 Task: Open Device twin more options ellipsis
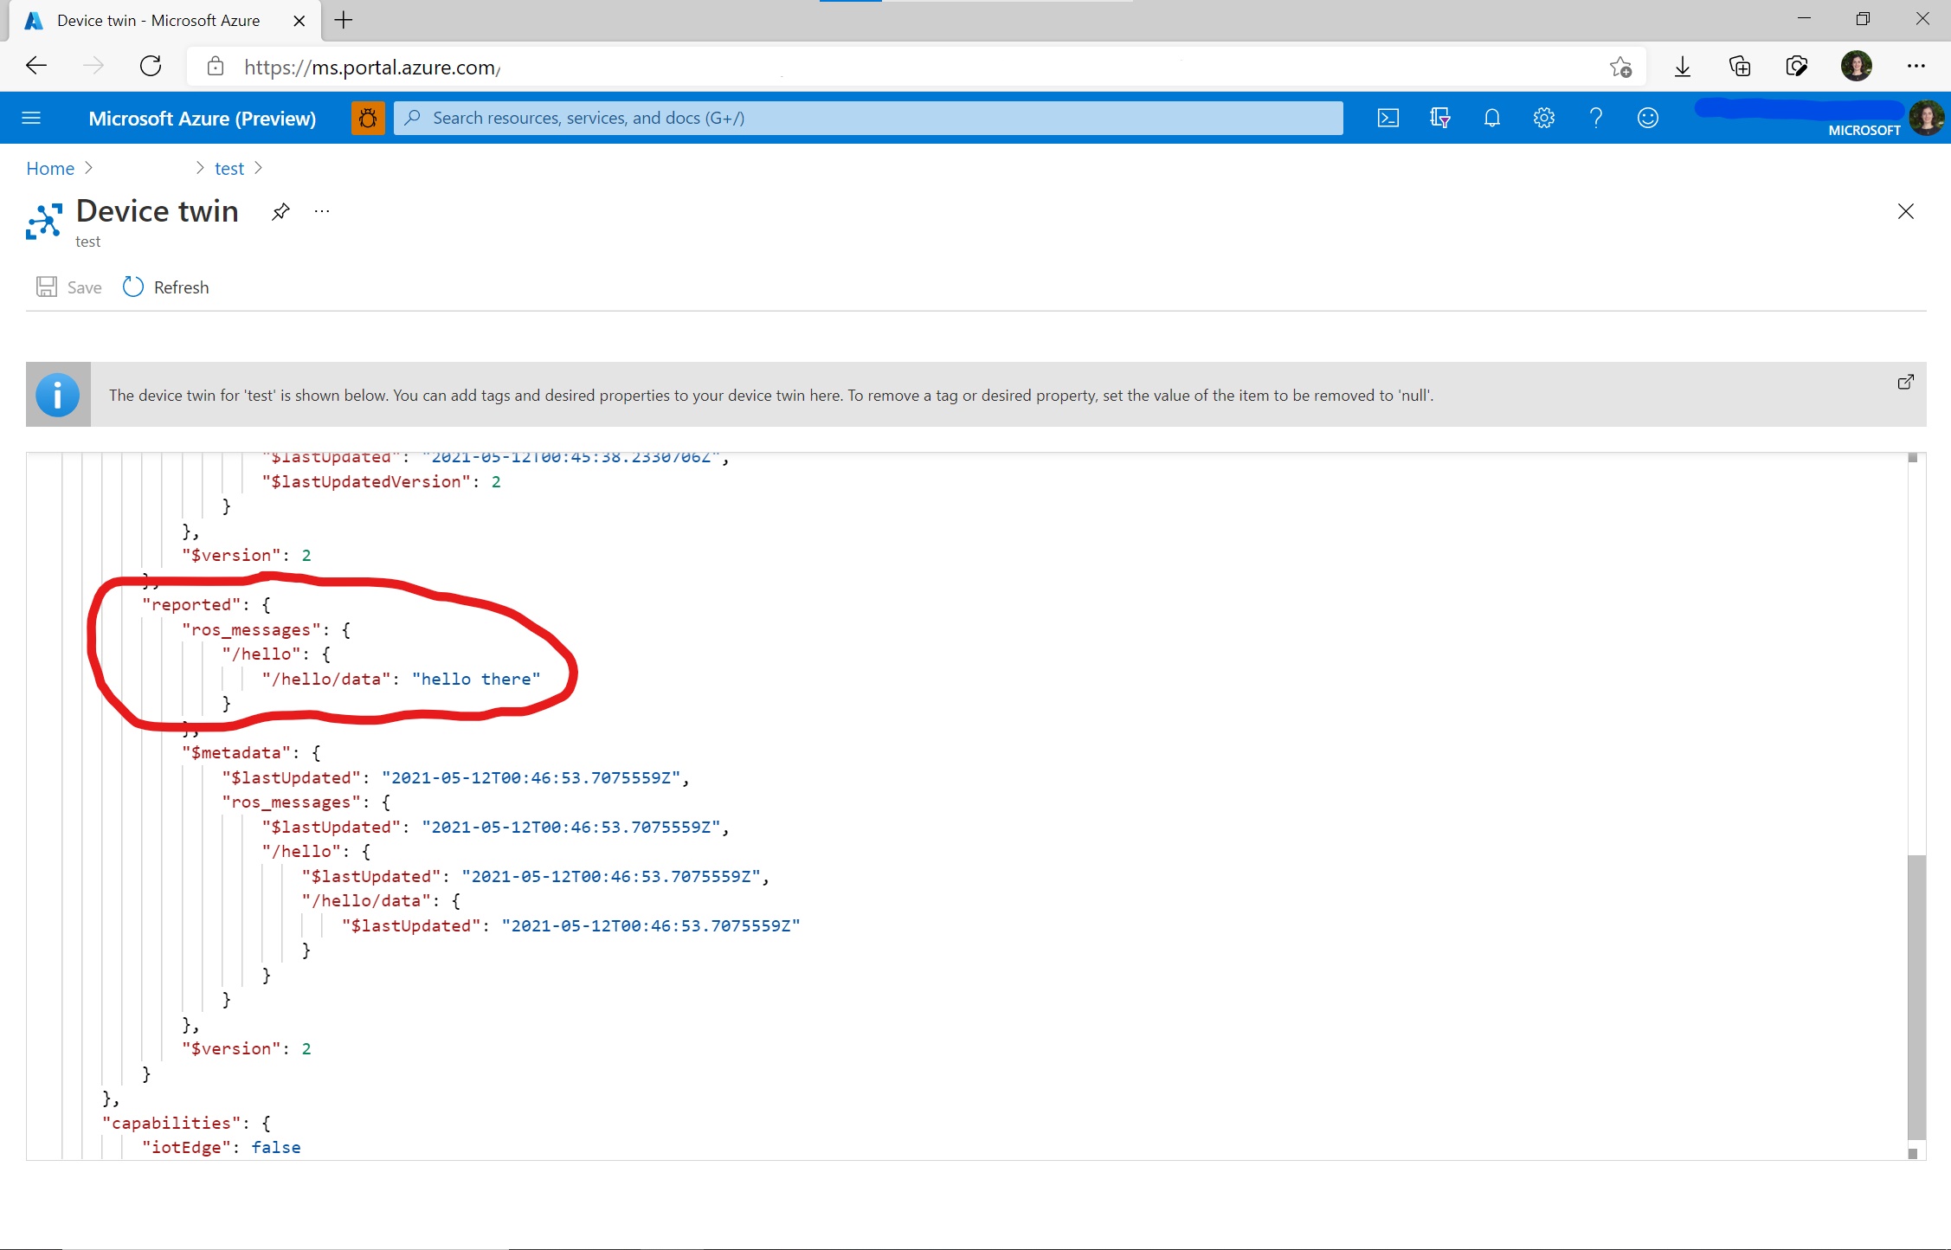pyautogui.click(x=322, y=212)
